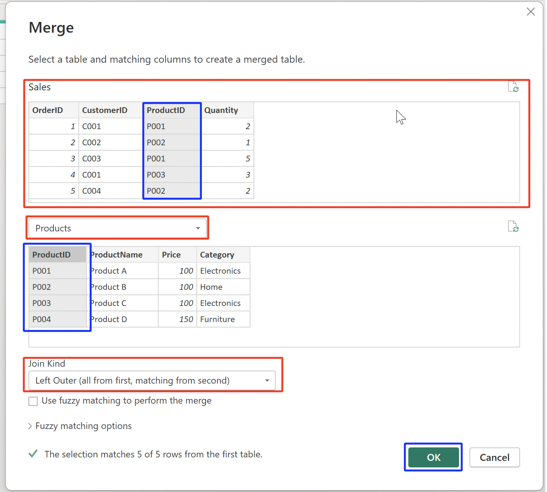Click the P003 cell in Products table
The image size is (547, 492).
[x=58, y=303]
